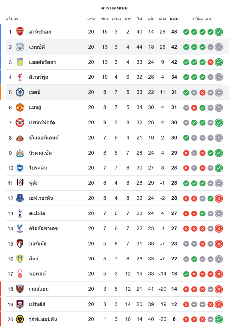Click the สโมสร column header
This screenshot has width=229, height=331.
(x=12, y=19)
